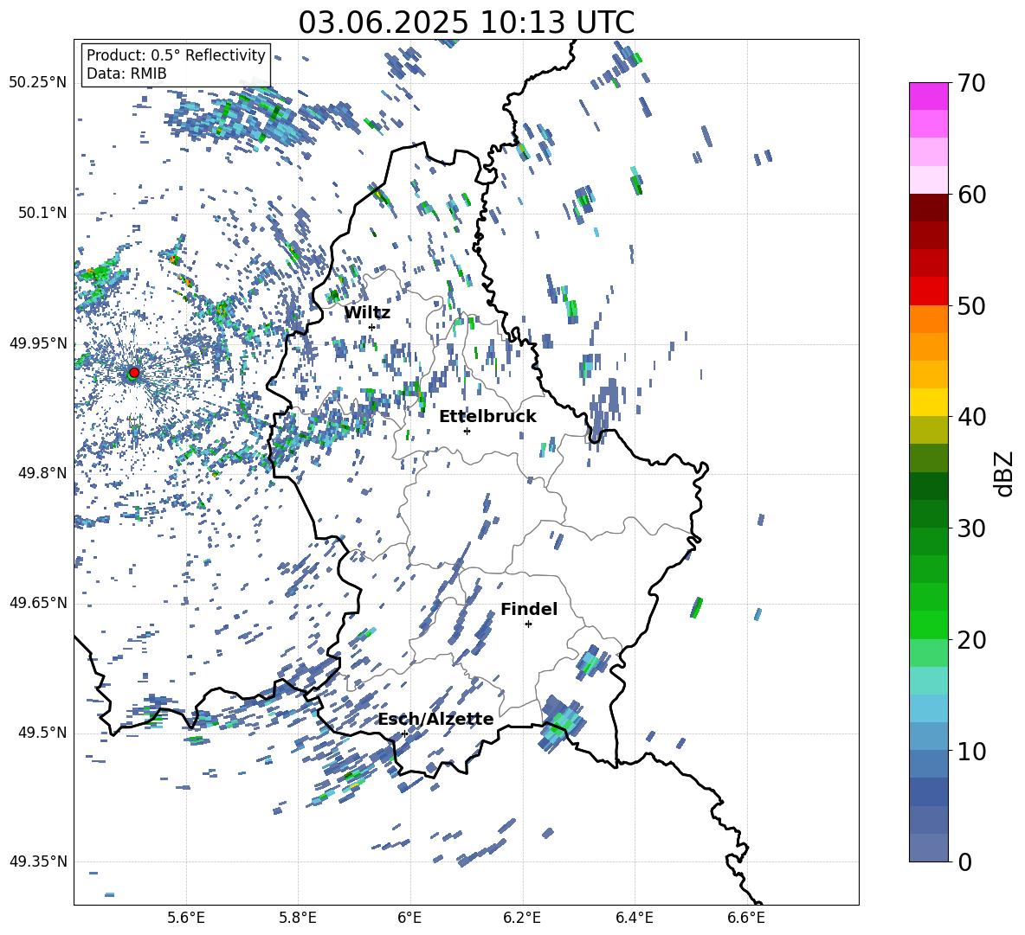Click the Findel station cross marker
The height and width of the screenshot is (935, 1025).
click(x=528, y=624)
